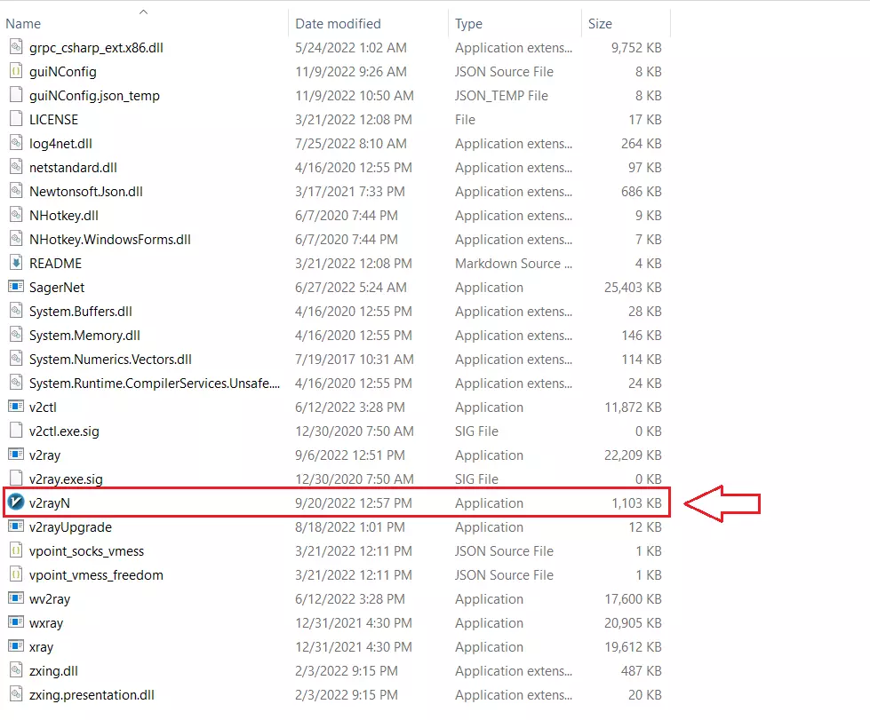This screenshot has width=870, height=720.
Task: Sort by Date modified column header
Action: (x=338, y=24)
